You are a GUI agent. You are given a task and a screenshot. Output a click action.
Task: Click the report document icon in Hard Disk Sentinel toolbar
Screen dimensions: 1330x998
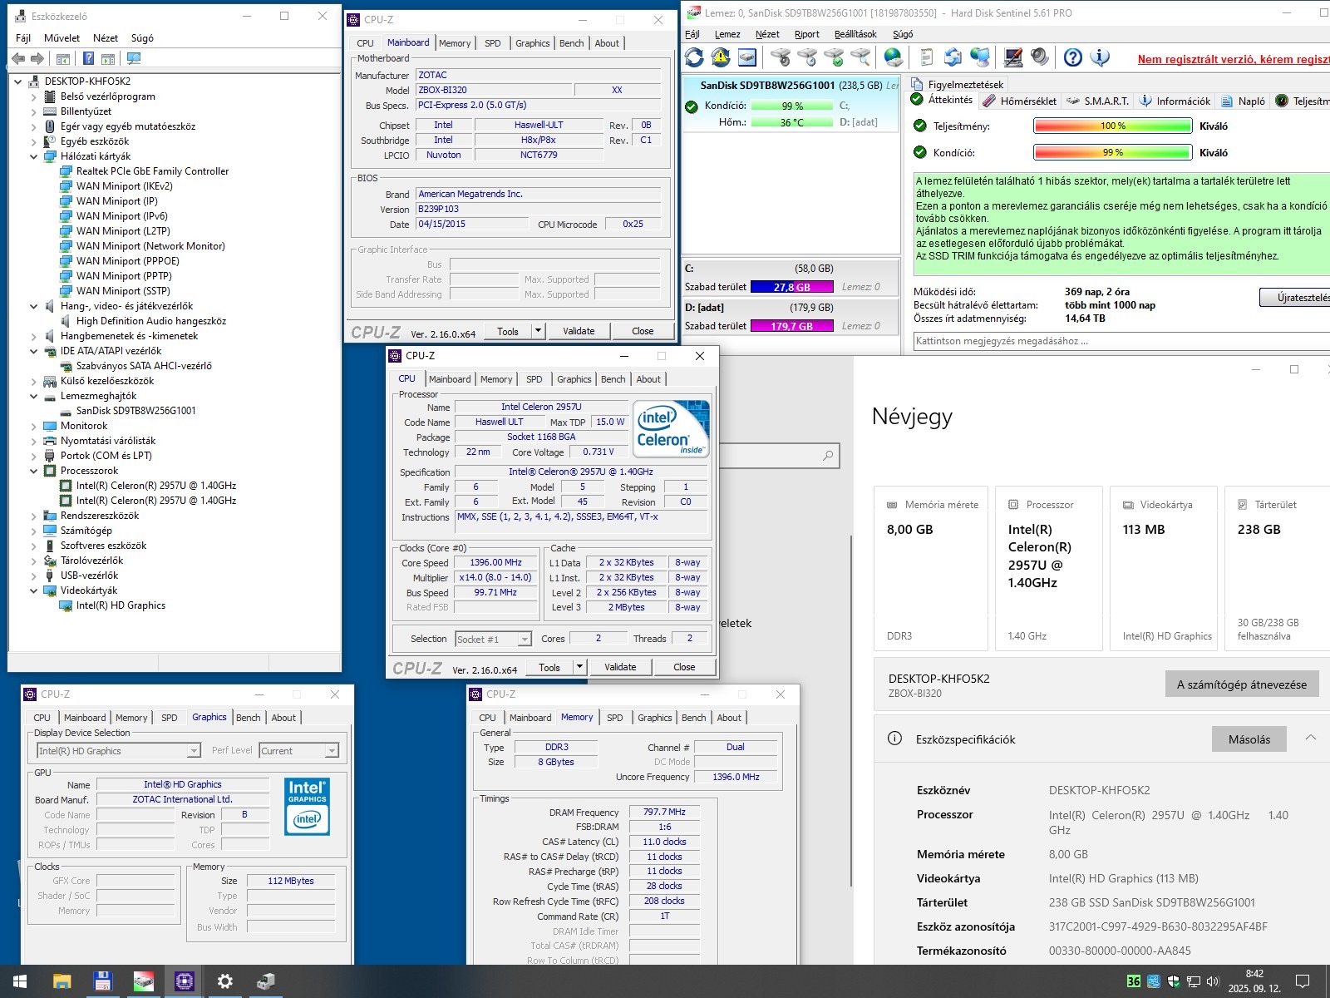(927, 57)
